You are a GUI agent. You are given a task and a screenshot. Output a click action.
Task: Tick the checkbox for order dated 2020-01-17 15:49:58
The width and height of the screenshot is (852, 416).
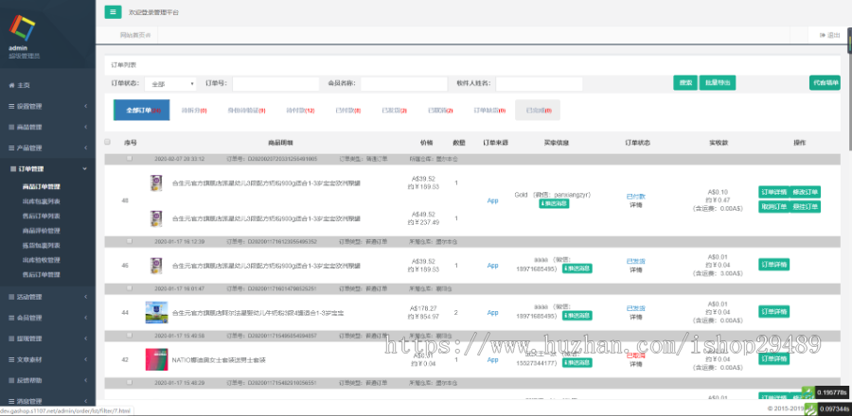pyautogui.click(x=129, y=336)
